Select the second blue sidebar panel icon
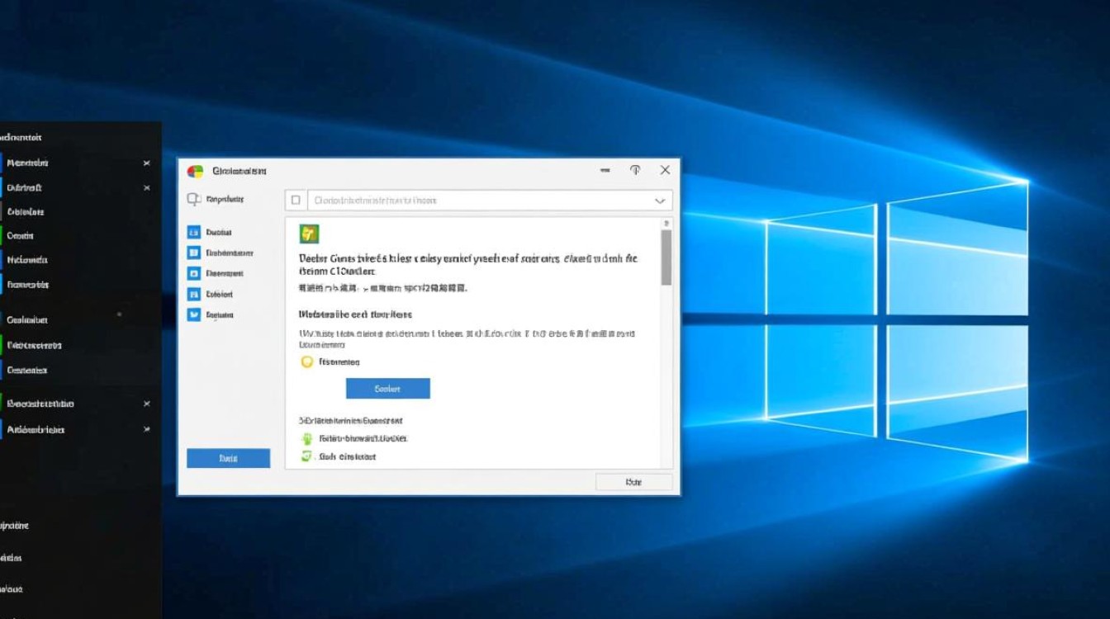1110x619 pixels. pyautogui.click(x=196, y=253)
